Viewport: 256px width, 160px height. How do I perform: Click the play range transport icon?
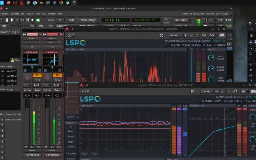tap(27, 20)
